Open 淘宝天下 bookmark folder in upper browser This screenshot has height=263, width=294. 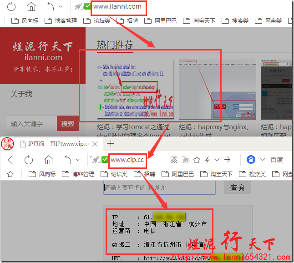[199, 20]
